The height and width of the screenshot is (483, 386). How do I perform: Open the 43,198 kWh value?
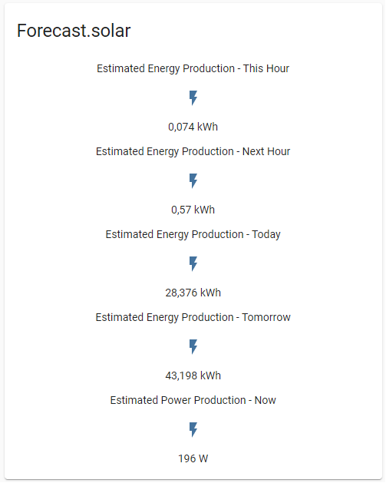point(193,375)
